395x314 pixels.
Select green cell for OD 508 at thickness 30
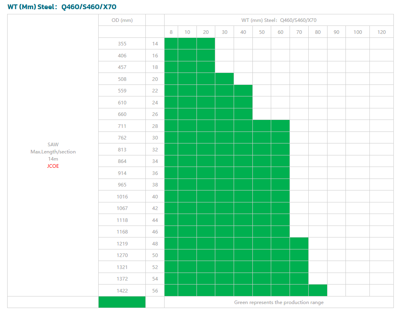[x=224, y=79]
